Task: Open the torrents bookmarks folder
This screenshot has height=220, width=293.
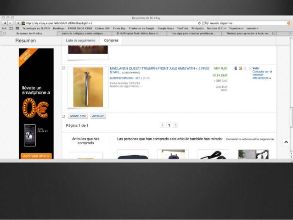Action: click(x=252, y=28)
